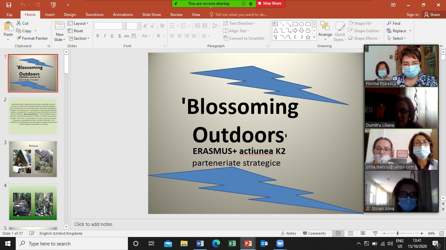Open the Animations ribbon tab
446x250 pixels.
(x=123, y=15)
